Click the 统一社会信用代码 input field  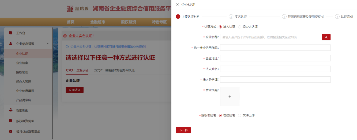tap(275, 48)
